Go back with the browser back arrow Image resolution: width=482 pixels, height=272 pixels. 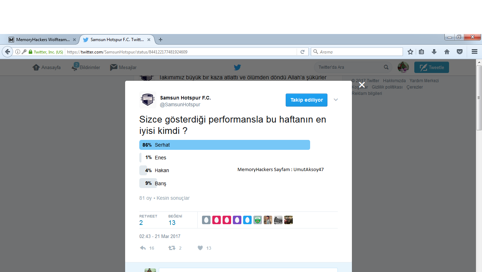[x=7, y=52]
